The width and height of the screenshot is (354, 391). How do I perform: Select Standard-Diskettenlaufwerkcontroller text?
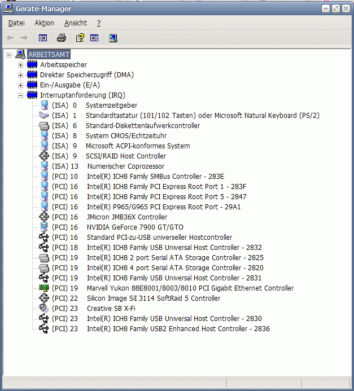[x=143, y=126]
